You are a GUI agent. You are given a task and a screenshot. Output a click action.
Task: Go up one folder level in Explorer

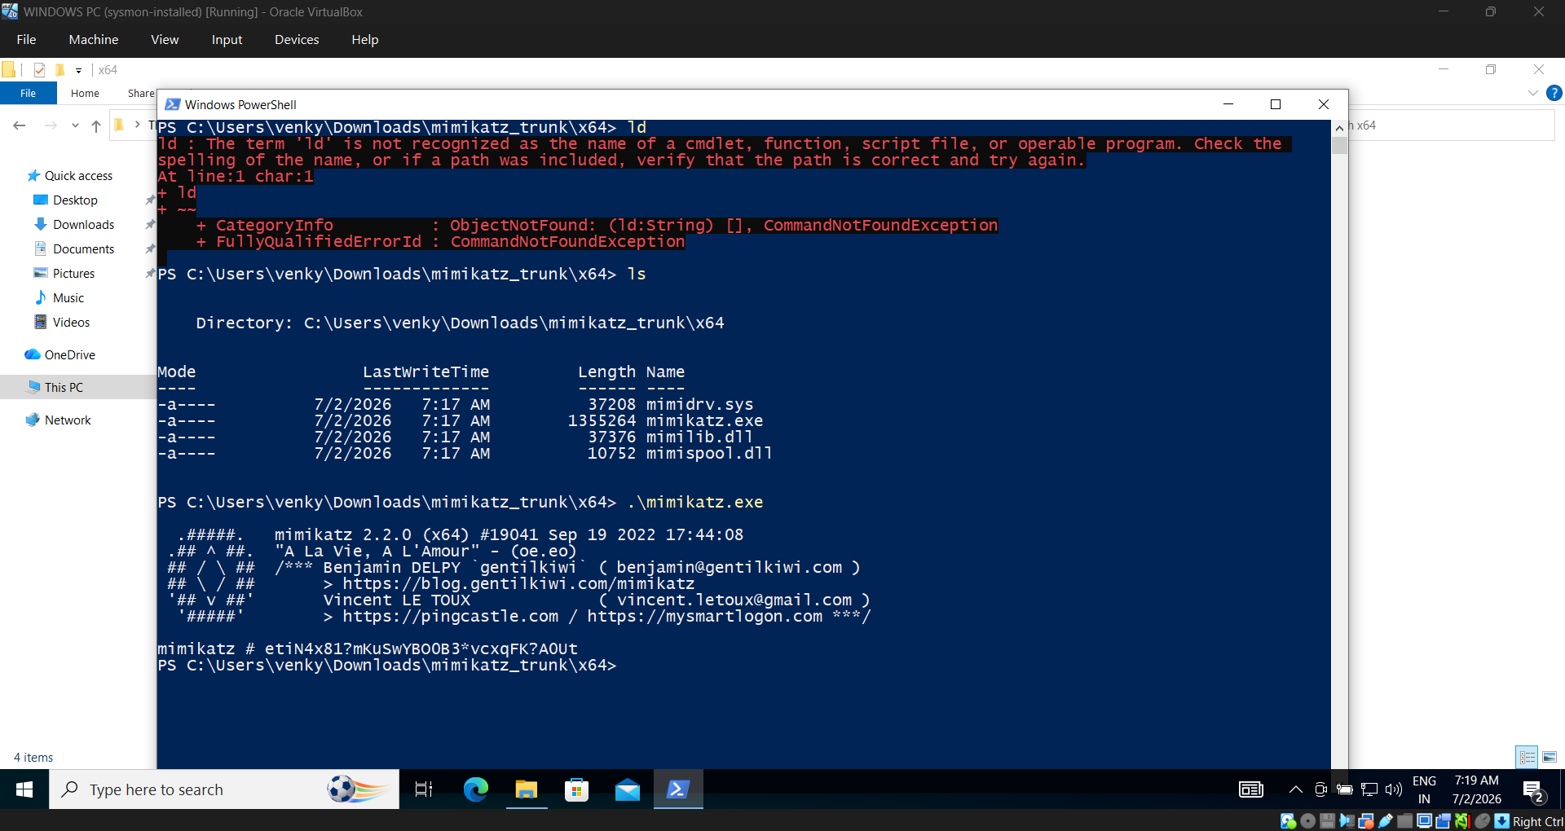[96, 125]
